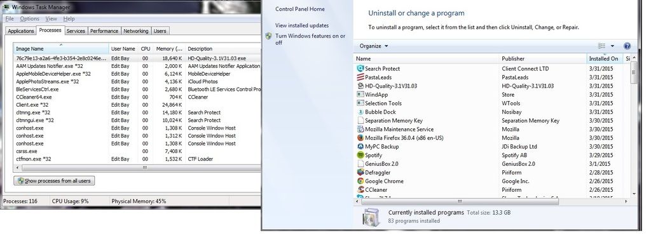The width and height of the screenshot is (651, 235).
Task: Click down arrow of programs vertical scrollbar
Action: [x=633, y=194]
